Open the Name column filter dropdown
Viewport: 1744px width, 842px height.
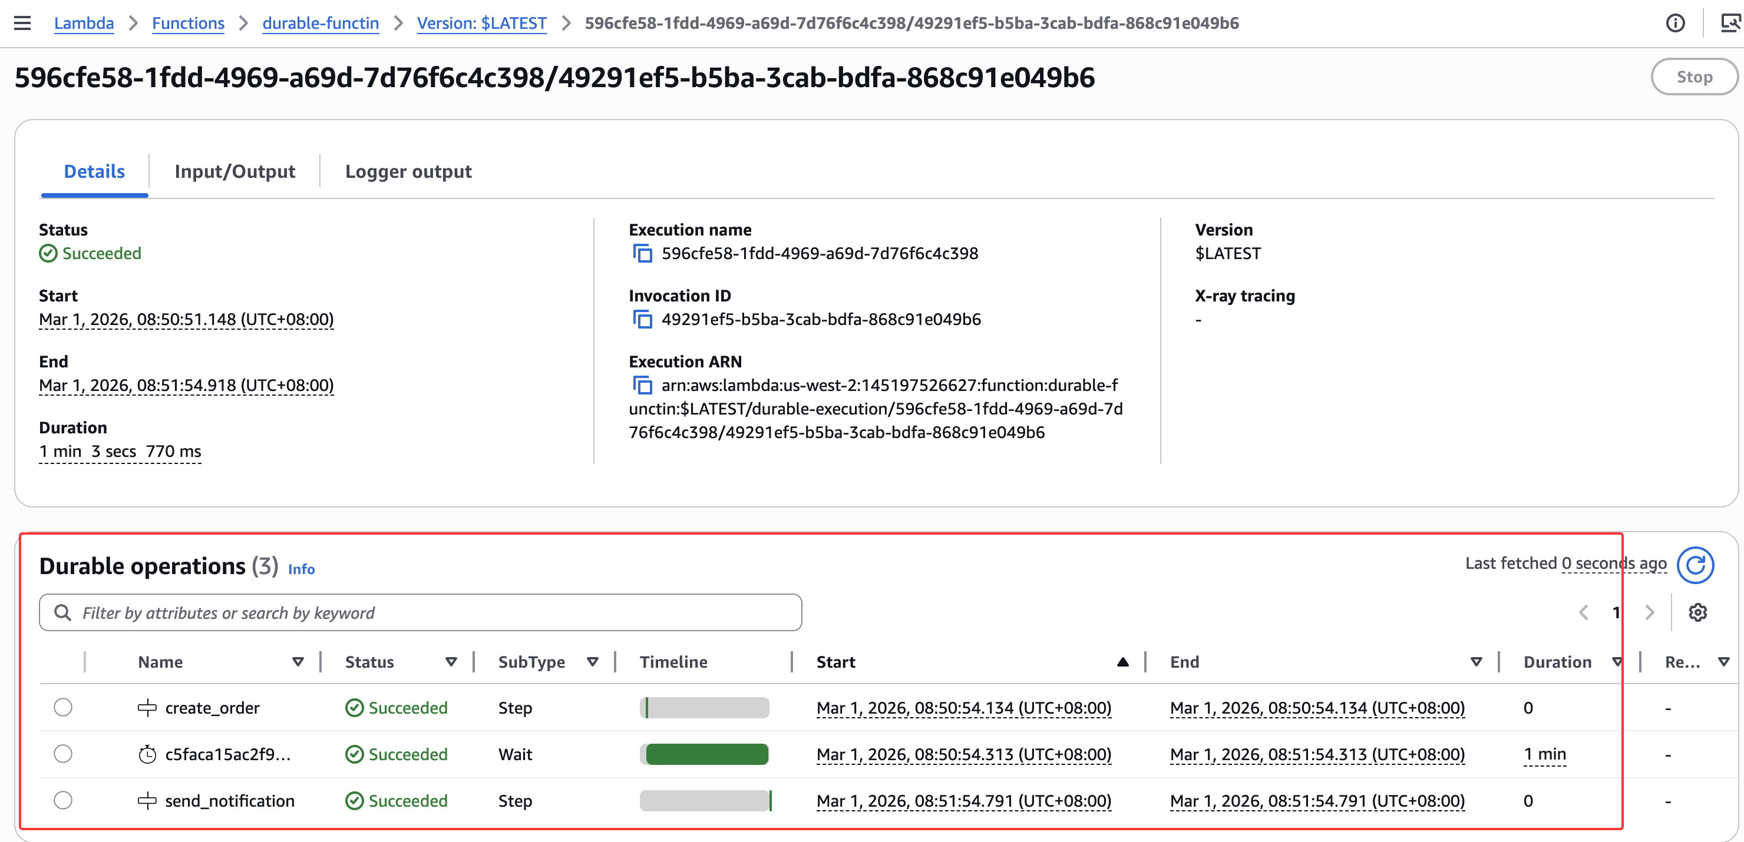click(298, 662)
